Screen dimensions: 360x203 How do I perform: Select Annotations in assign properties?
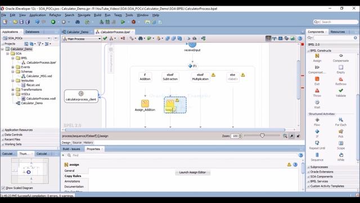pos(72,182)
